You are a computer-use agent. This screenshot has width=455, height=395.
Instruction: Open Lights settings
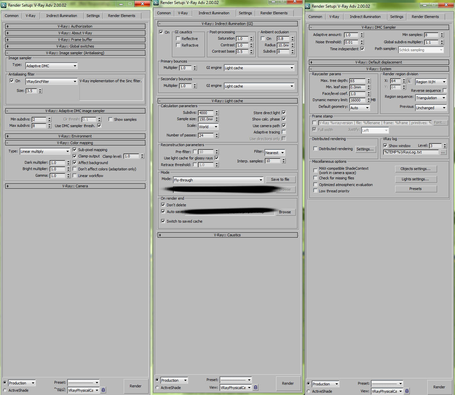pyautogui.click(x=416, y=179)
